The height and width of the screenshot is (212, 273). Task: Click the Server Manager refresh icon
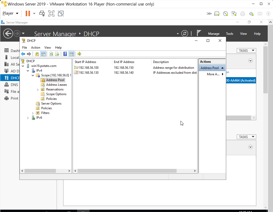(x=184, y=33)
